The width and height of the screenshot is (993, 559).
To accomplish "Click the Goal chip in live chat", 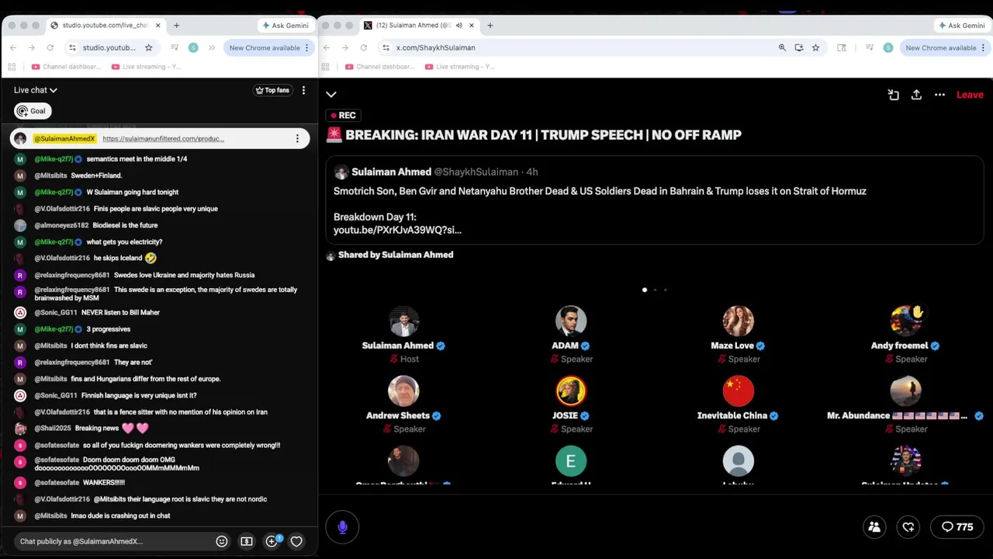I will tap(33, 111).
